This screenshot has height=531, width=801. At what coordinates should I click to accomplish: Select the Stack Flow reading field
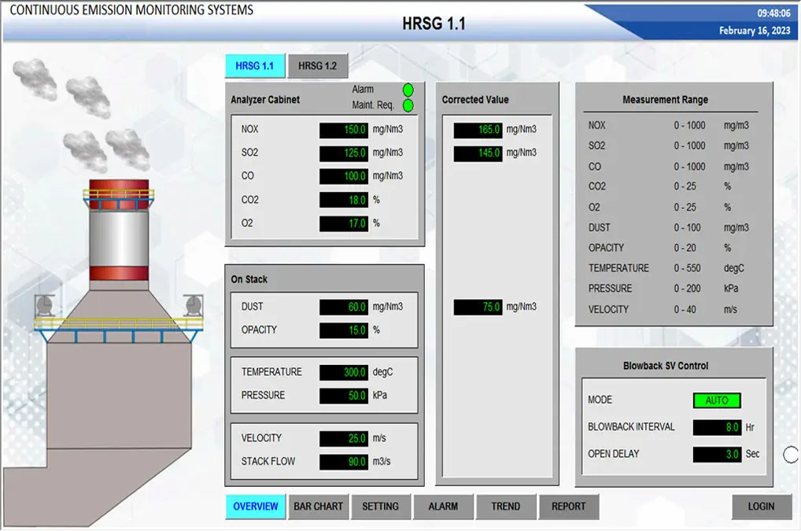click(x=343, y=462)
